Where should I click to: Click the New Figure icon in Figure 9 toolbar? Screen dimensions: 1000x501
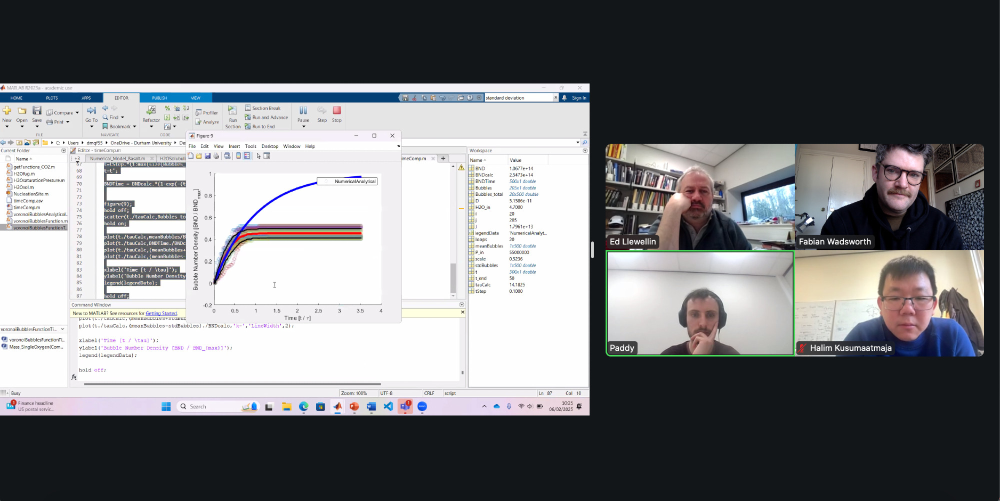coord(190,156)
